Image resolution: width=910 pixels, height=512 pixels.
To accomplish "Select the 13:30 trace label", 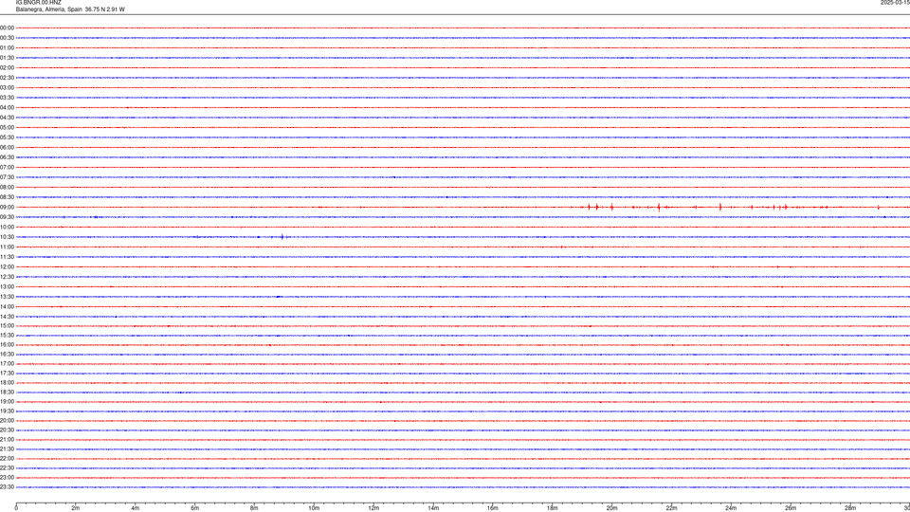I will pos(7,297).
